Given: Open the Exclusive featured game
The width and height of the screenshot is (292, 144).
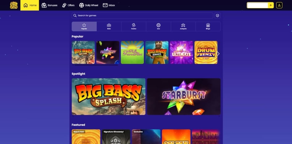Looking at the screenshot, I should coord(146,137).
